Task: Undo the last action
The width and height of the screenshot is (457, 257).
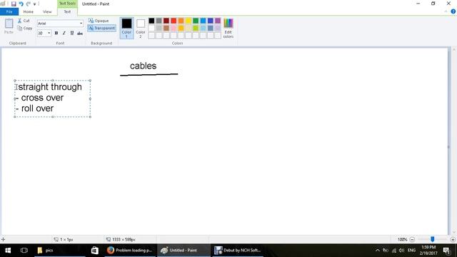Action: click(21, 4)
